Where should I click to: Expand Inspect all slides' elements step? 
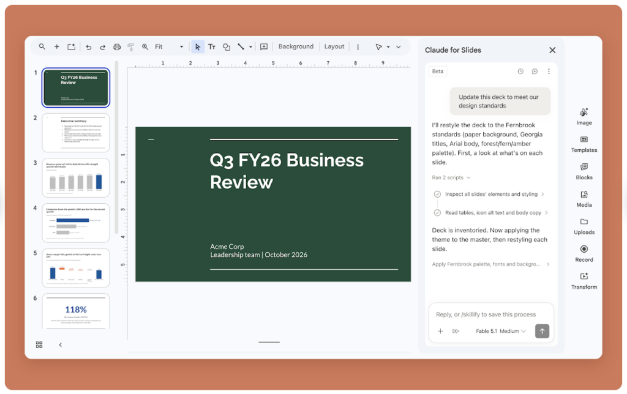[x=495, y=194]
